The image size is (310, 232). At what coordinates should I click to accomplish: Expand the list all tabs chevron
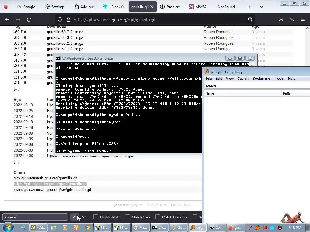(x=261, y=7)
